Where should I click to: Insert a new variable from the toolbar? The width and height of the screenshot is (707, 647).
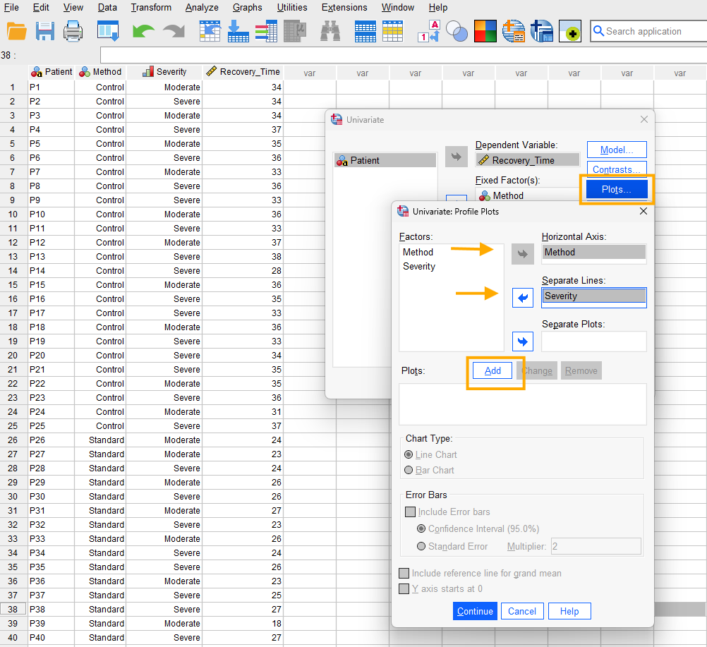point(393,31)
